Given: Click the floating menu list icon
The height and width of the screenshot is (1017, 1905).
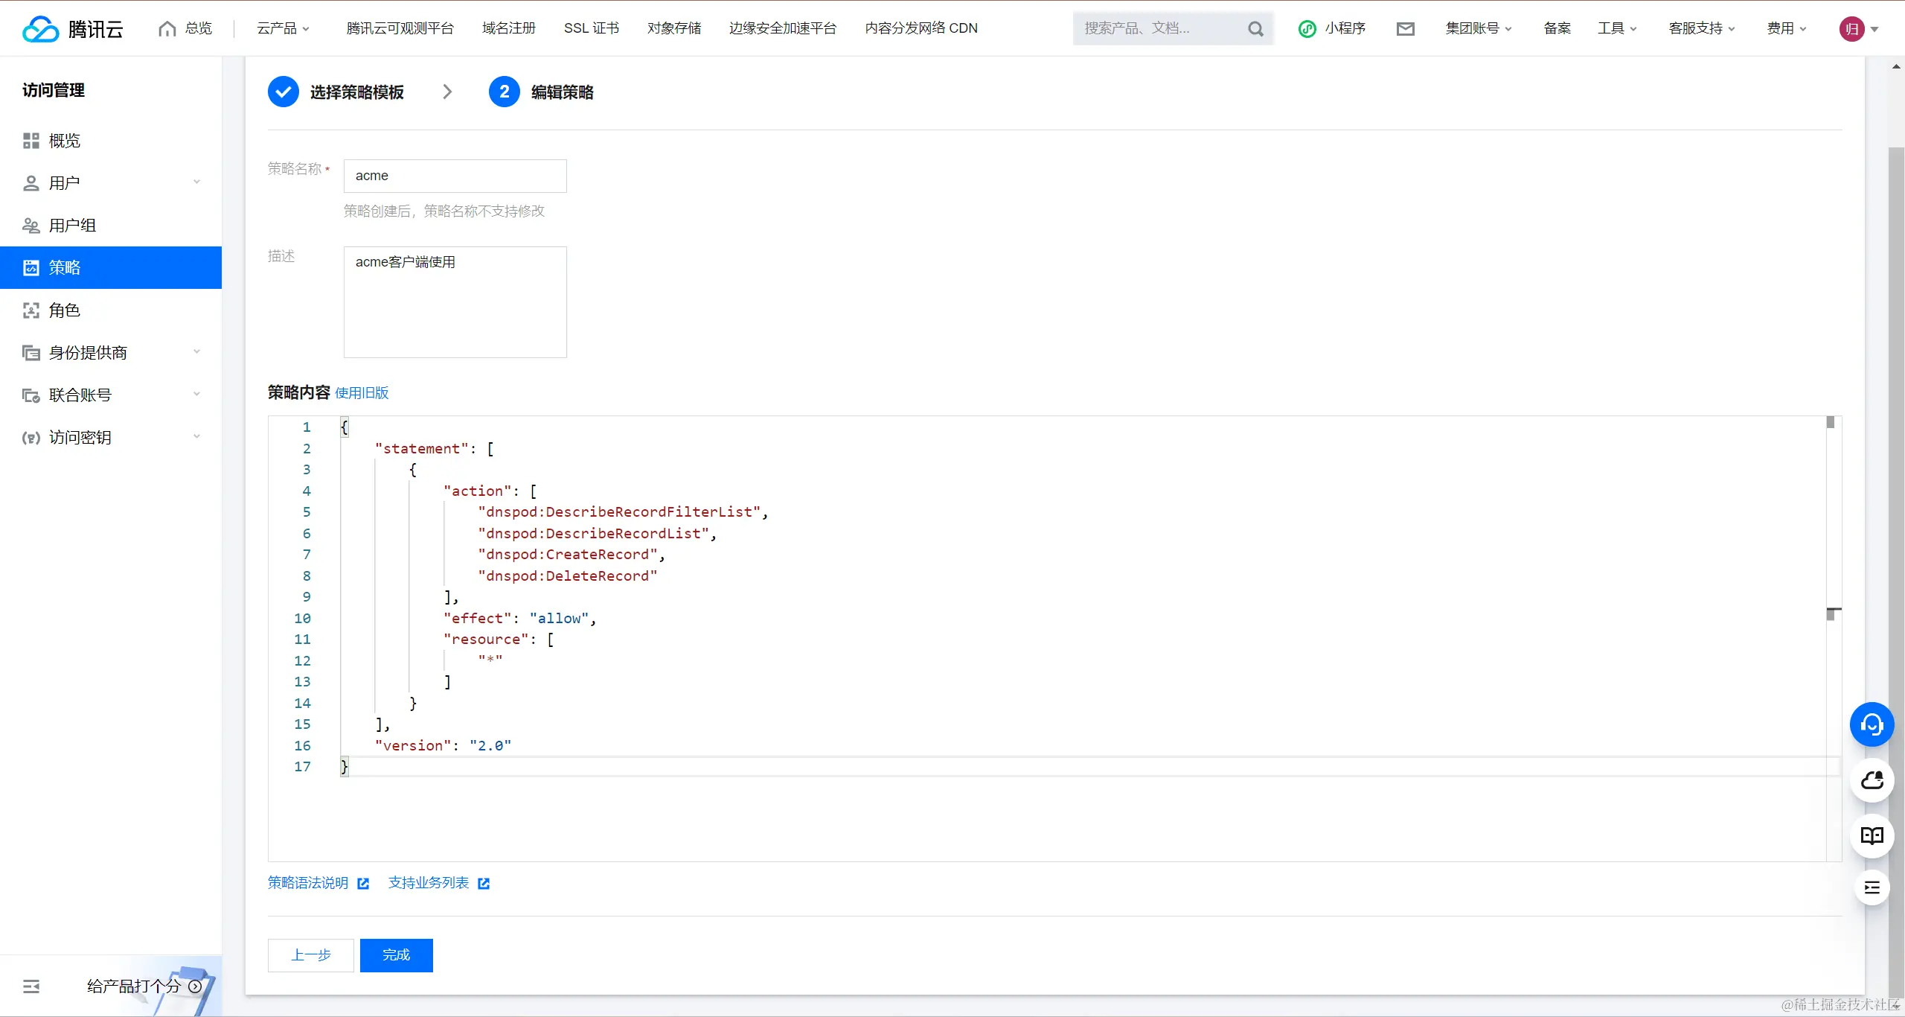Looking at the screenshot, I should pos(1872,887).
